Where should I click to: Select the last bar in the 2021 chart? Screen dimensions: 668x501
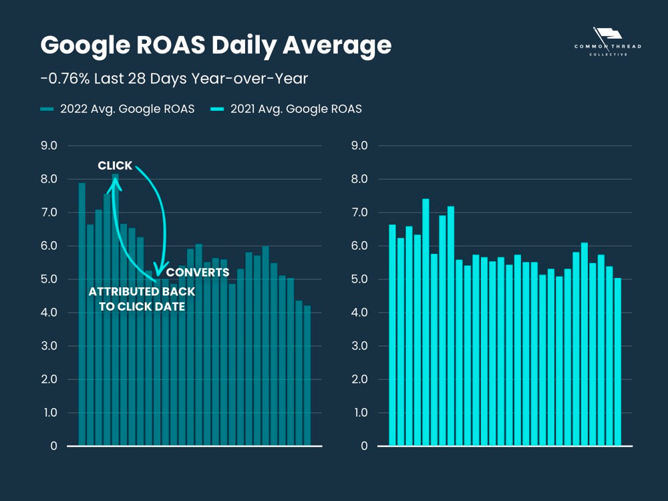click(x=617, y=361)
